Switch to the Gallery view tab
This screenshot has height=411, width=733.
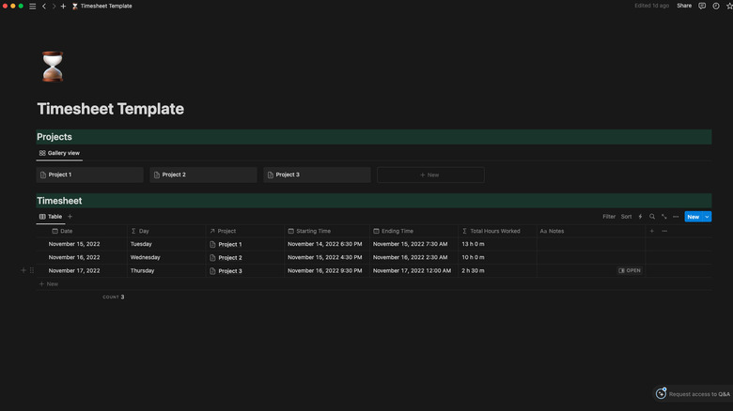[x=59, y=153]
